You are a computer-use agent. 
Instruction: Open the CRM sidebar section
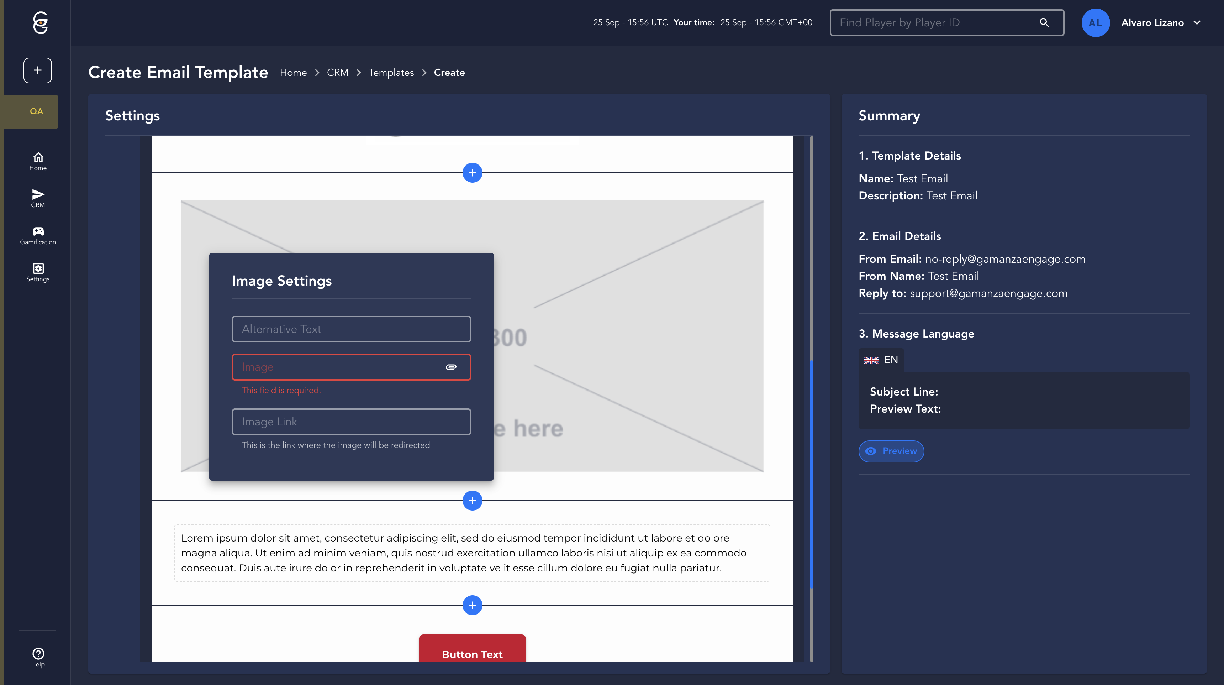(38, 198)
